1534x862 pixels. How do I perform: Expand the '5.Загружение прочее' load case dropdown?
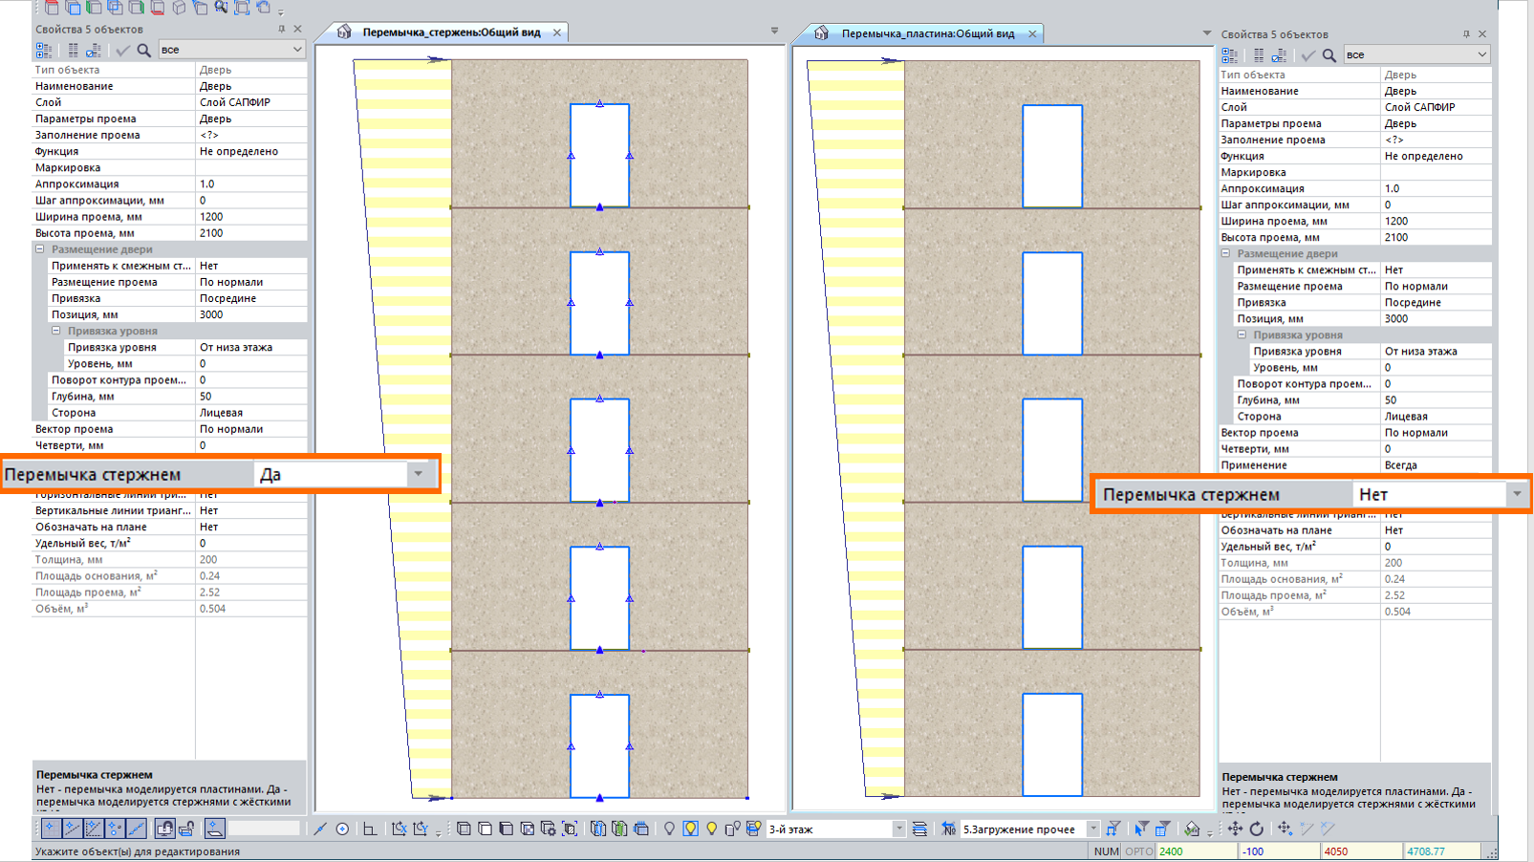click(1091, 829)
